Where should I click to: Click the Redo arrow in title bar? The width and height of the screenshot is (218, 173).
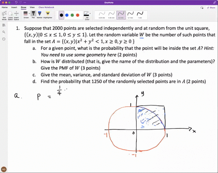click(21, 3)
